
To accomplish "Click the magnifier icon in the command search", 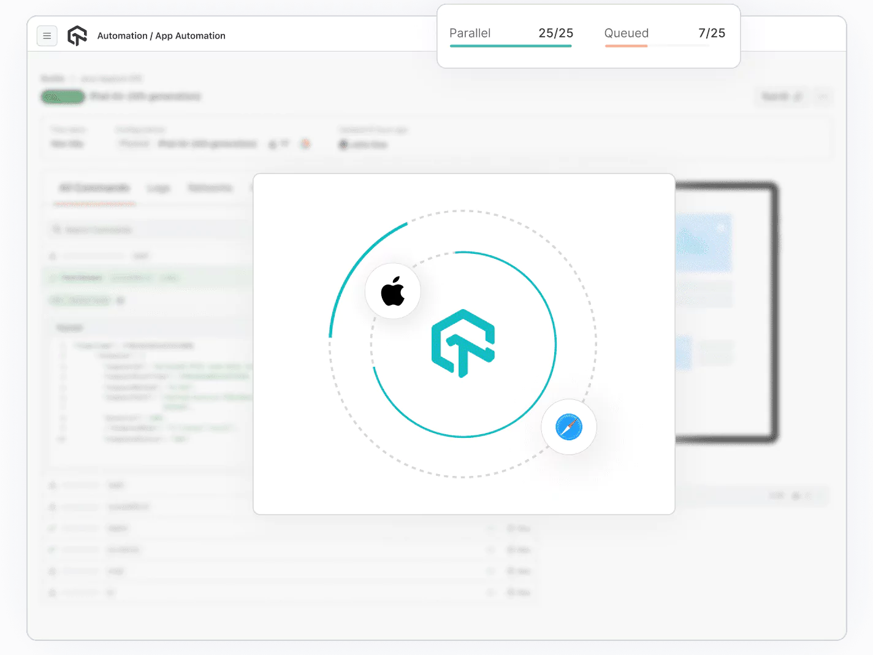I will click(56, 230).
